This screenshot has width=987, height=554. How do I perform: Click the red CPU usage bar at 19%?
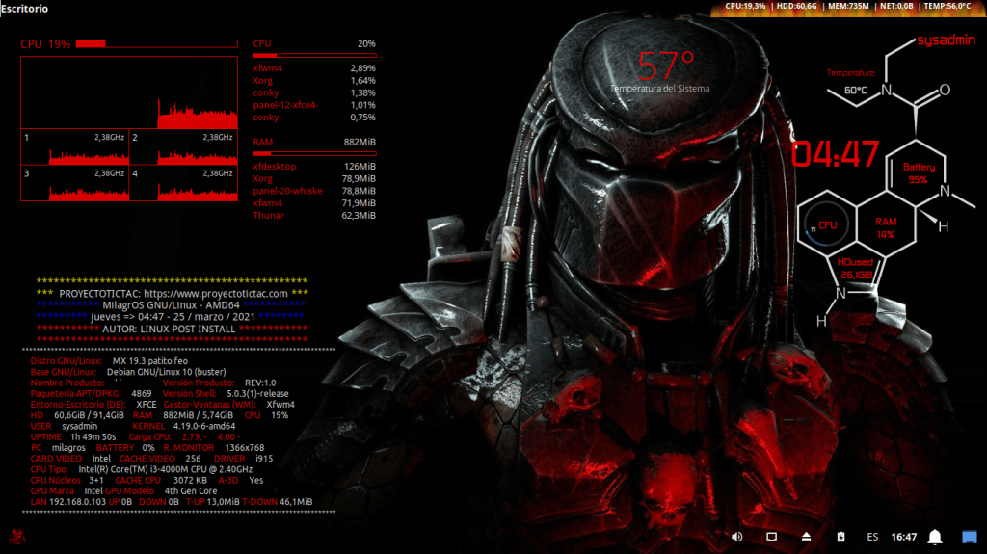pos(106,44)
